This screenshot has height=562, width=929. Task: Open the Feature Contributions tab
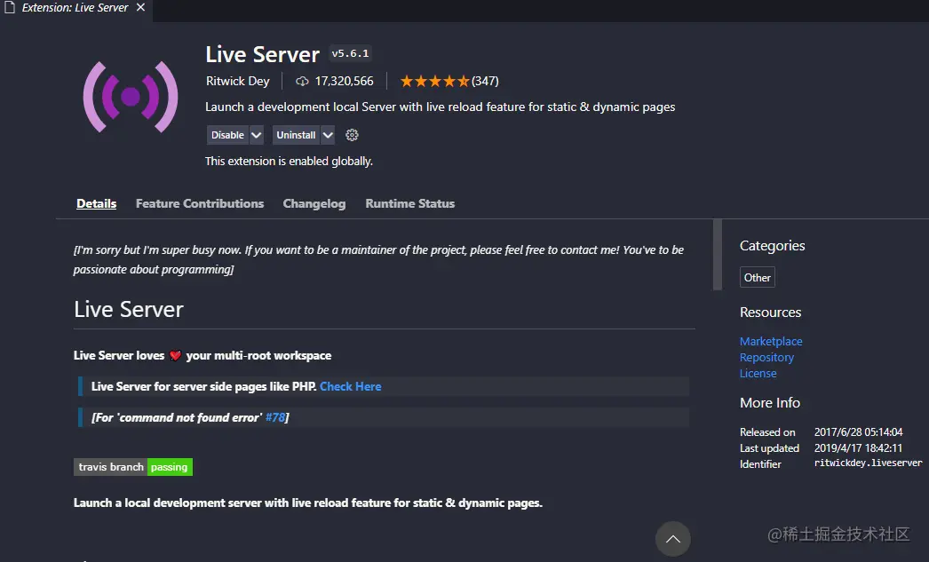point(200,203)
